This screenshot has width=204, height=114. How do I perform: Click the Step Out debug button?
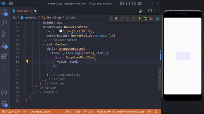point(134,18)
